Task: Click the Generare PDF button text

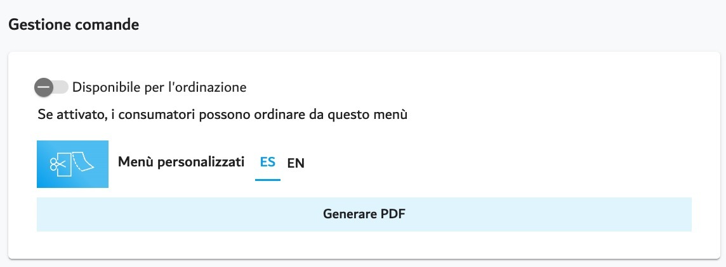Action: click(364, 214)
